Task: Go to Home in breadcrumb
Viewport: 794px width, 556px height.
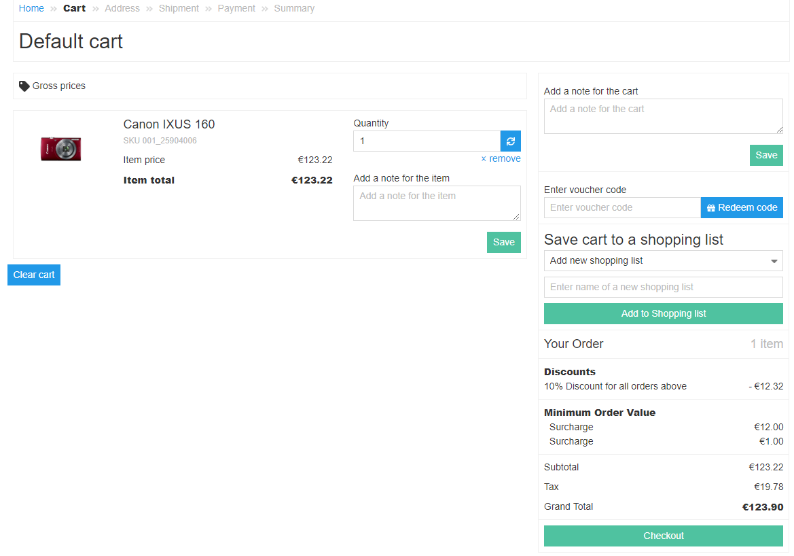Action: (31, 8)
